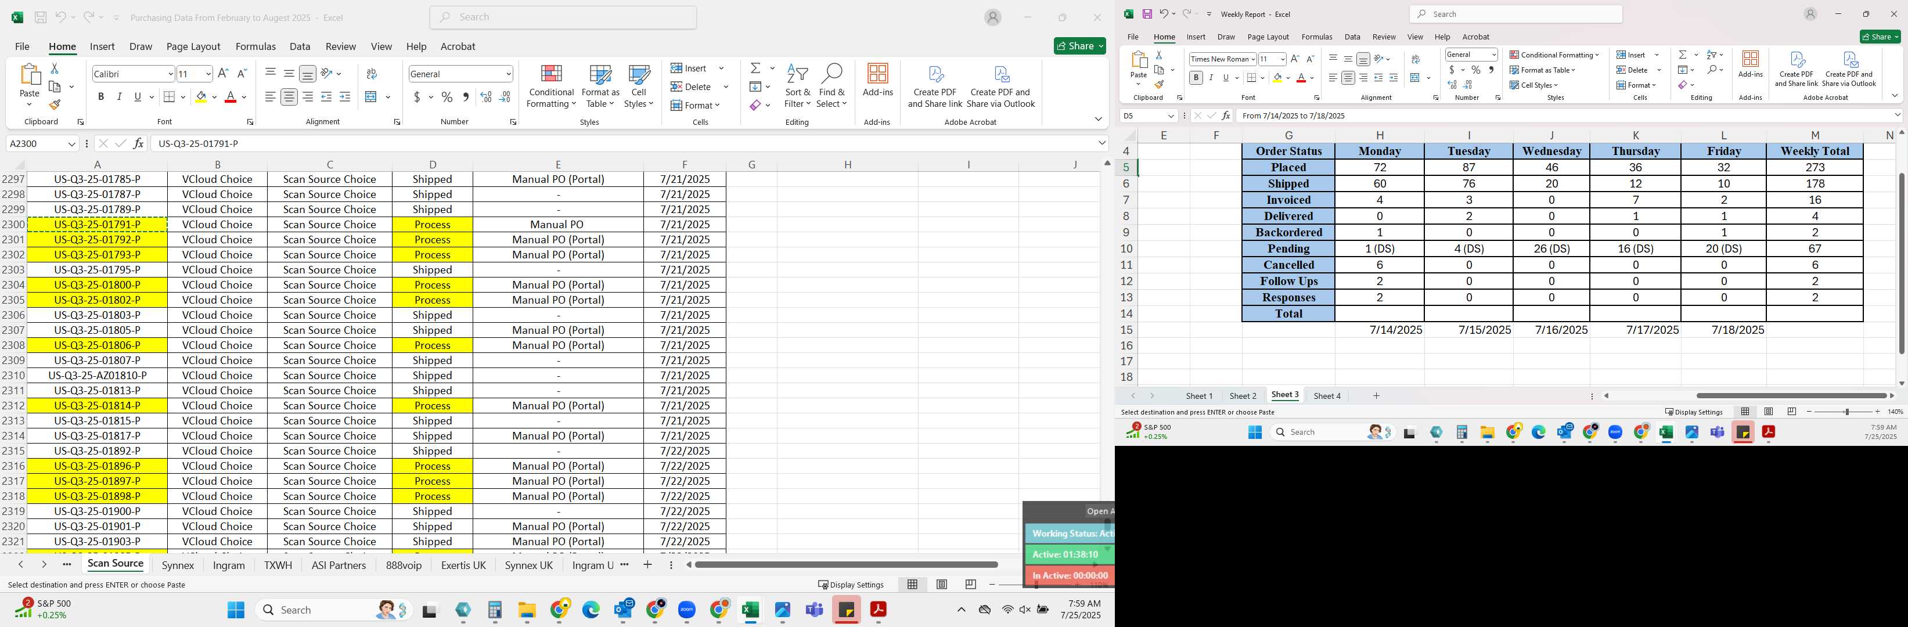
Task: Click Insert Function fx in Purchasing Data window
Action: [139, 143]
